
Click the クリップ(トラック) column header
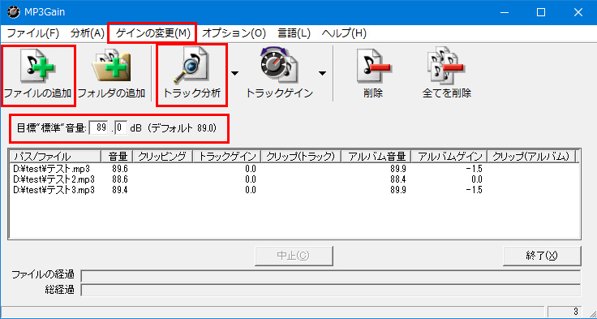point(301,157)
